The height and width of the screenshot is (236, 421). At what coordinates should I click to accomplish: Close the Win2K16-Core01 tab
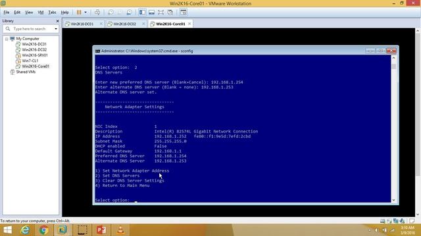189,24
